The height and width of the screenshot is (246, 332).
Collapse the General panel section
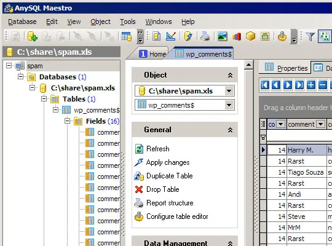(x=230, y=130)
